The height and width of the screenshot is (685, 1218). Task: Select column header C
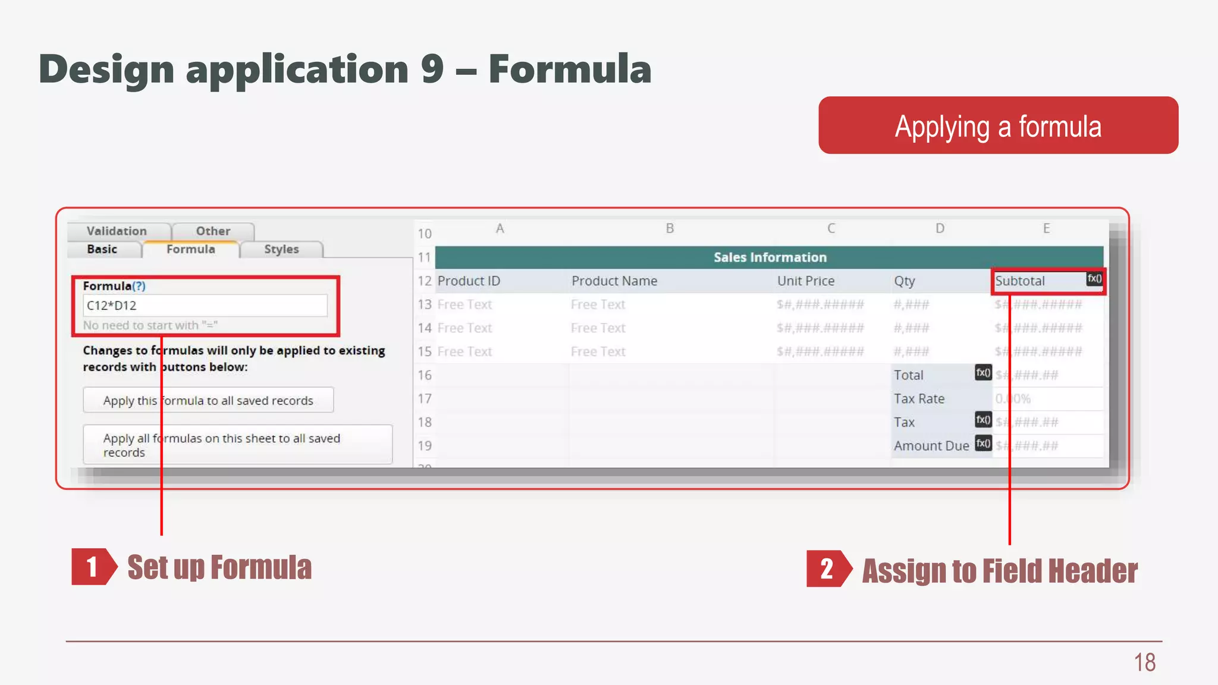831,228
